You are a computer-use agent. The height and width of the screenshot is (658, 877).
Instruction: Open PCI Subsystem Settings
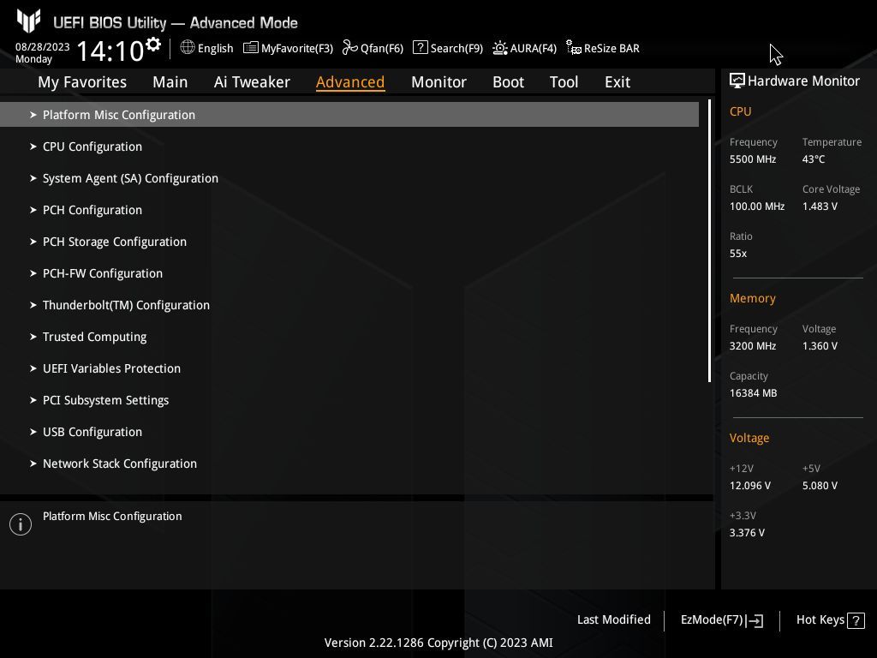click(105, 400)
